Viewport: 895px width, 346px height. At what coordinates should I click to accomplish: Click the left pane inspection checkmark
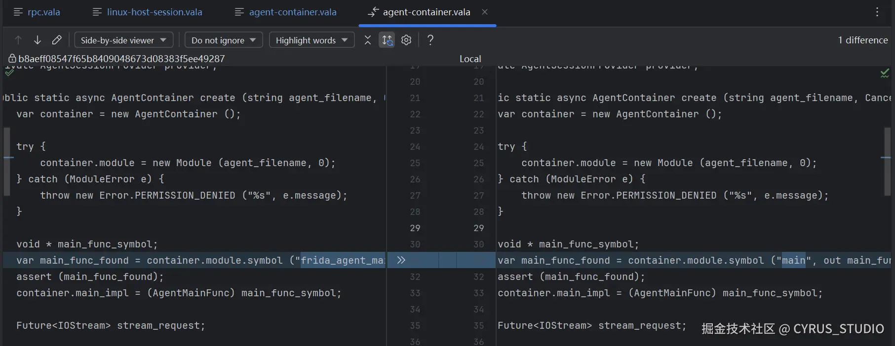(9, 72)
